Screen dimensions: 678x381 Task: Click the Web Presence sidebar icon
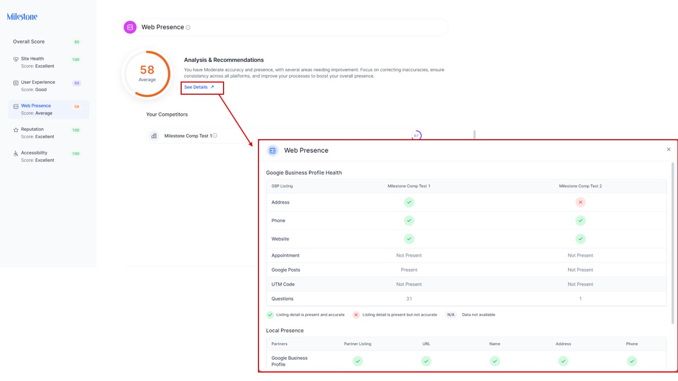(16, 106)
